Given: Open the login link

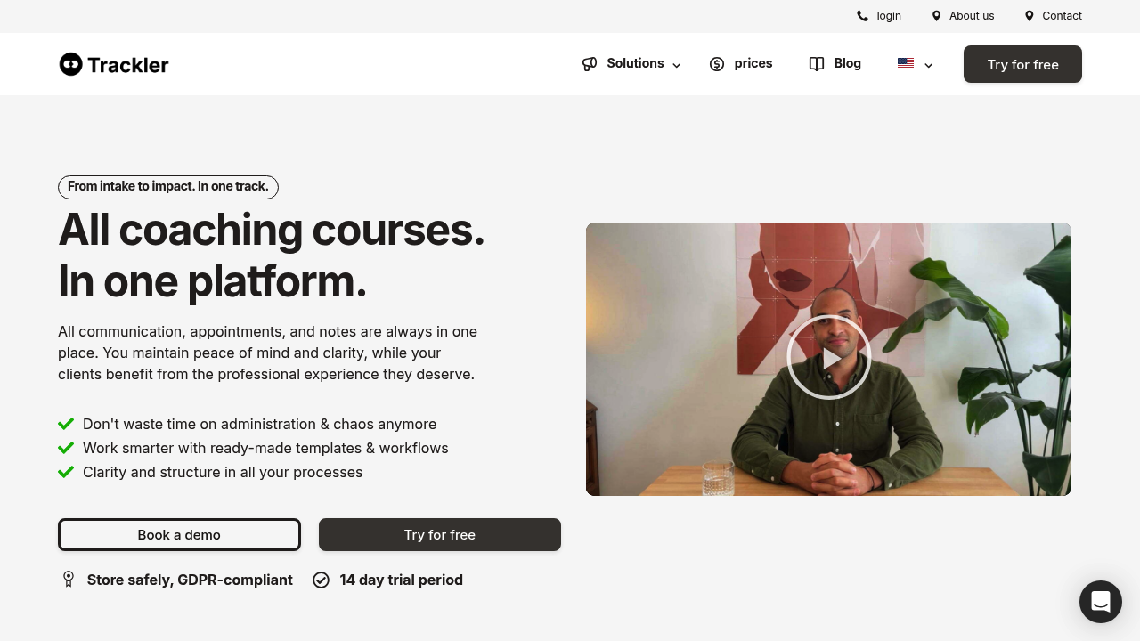Looking at the screenshot, I should coord(889,16).
